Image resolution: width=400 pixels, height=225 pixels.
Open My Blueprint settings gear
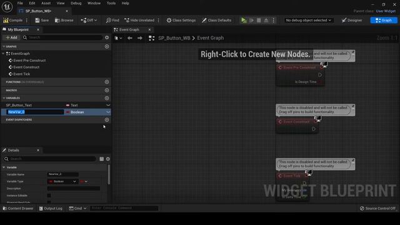[107, 37]
